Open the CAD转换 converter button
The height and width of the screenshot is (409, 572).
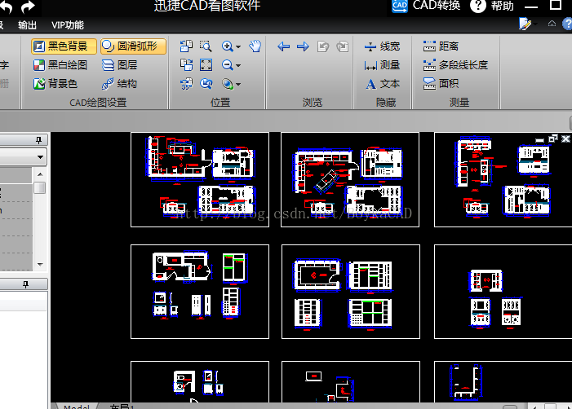click(426, 6)
